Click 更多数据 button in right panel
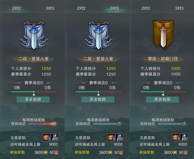 tap(162, 100)
